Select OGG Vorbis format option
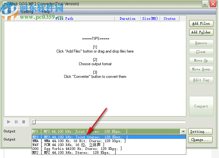Image resolution: width=219 pixels, height=158 pixels. 109,149
